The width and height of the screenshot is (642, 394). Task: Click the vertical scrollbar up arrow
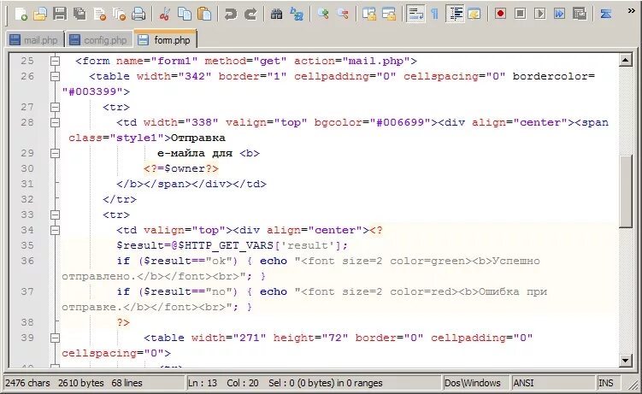625,61
